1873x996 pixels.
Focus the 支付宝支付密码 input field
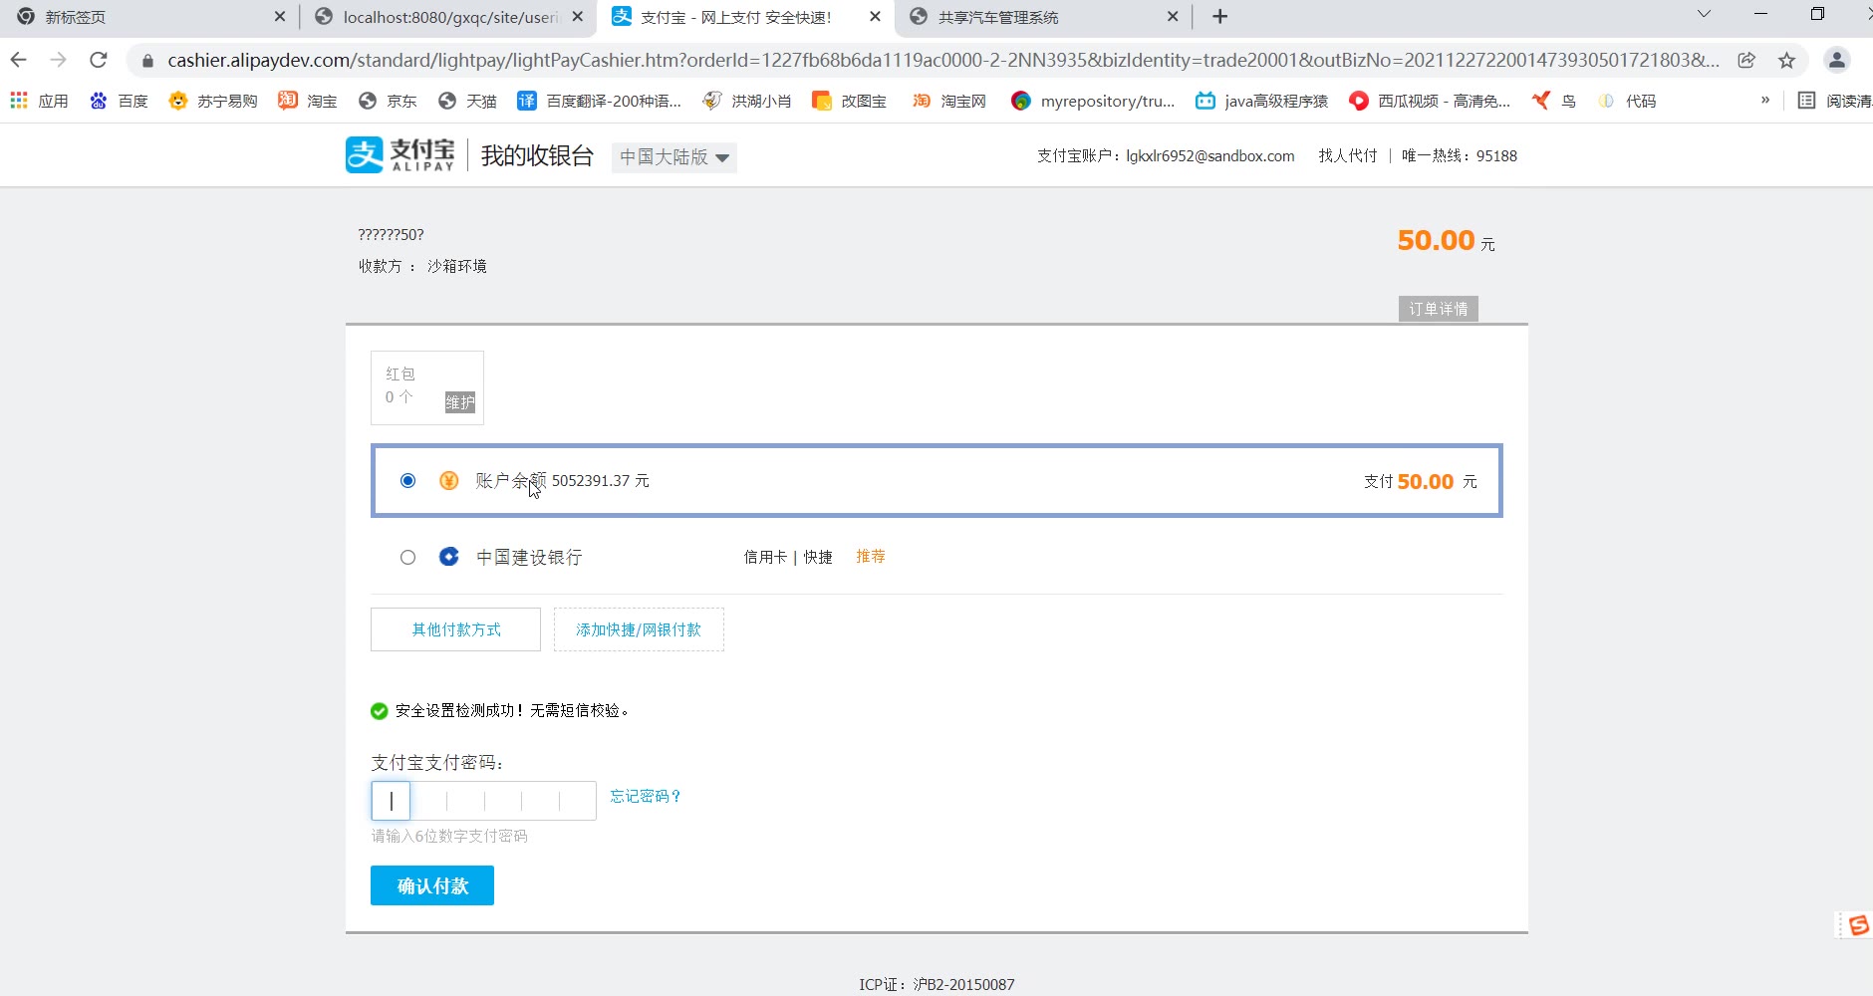483,801
